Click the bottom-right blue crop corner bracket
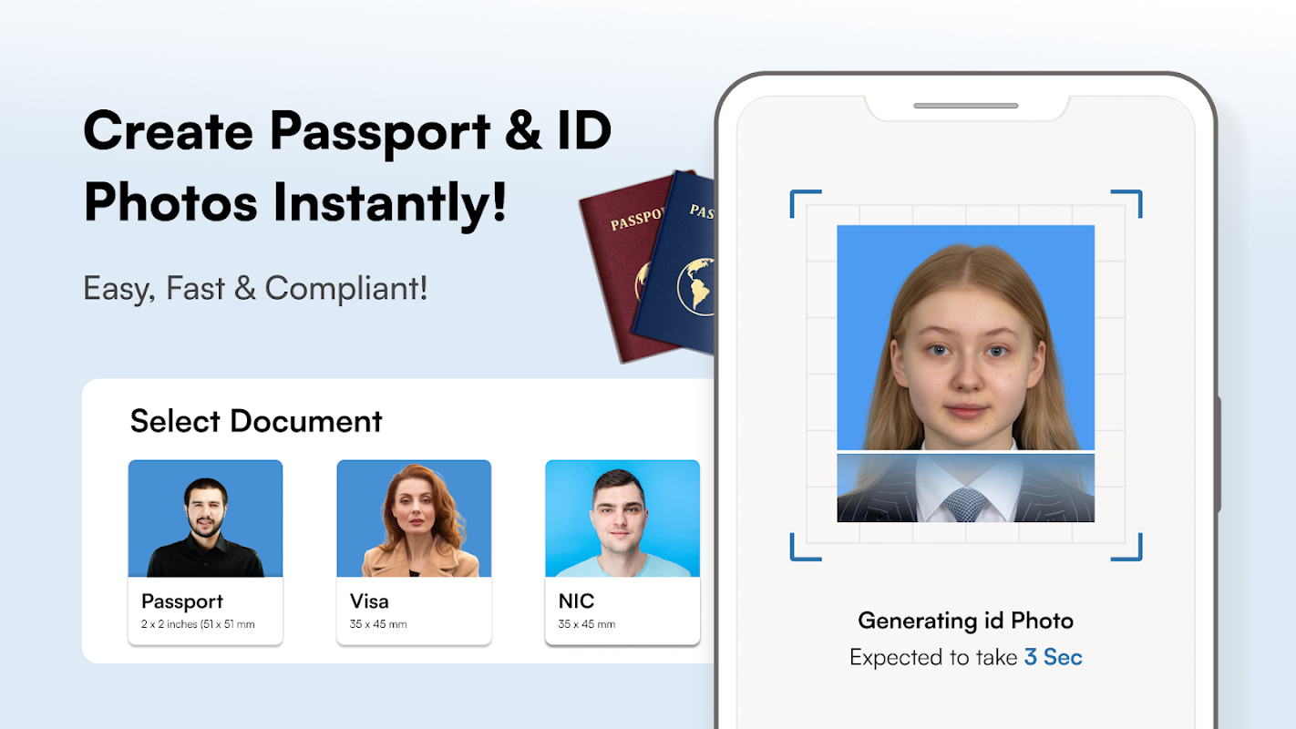This screenshot has width=1296, height=729. tap(1126, 547)
